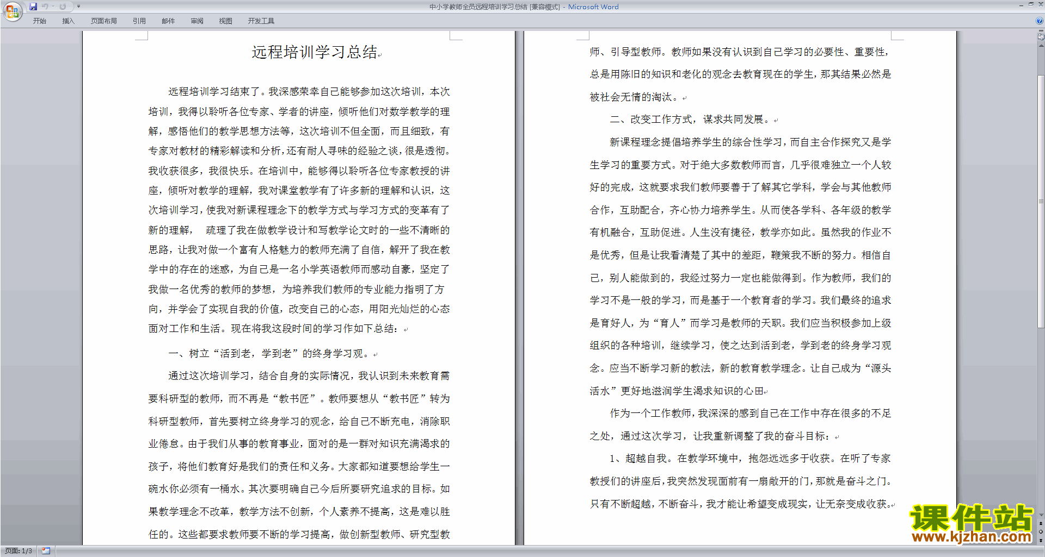Select the 开发工具 ribbon tab

[261, 21]
